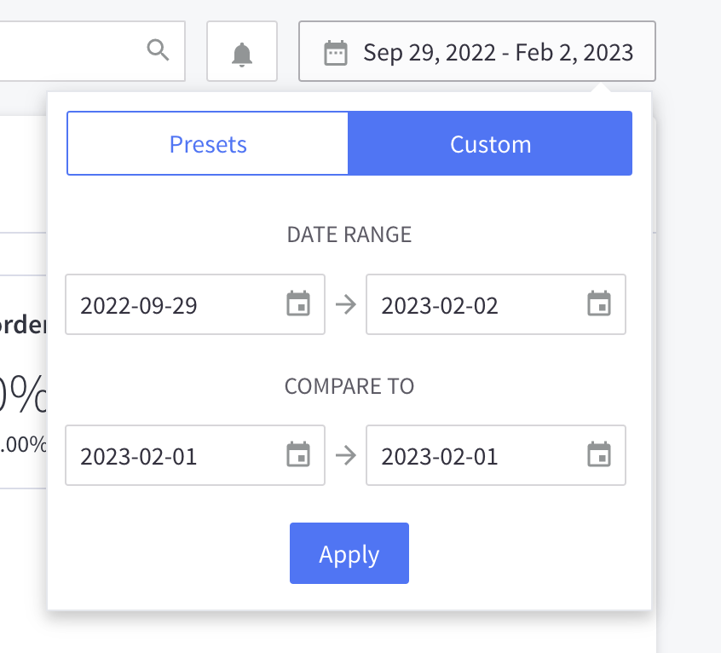Image resolution: width=721 pixels, height=653 pixels.
Task: Click the DATE RANGE heading label
Action: 349,234
